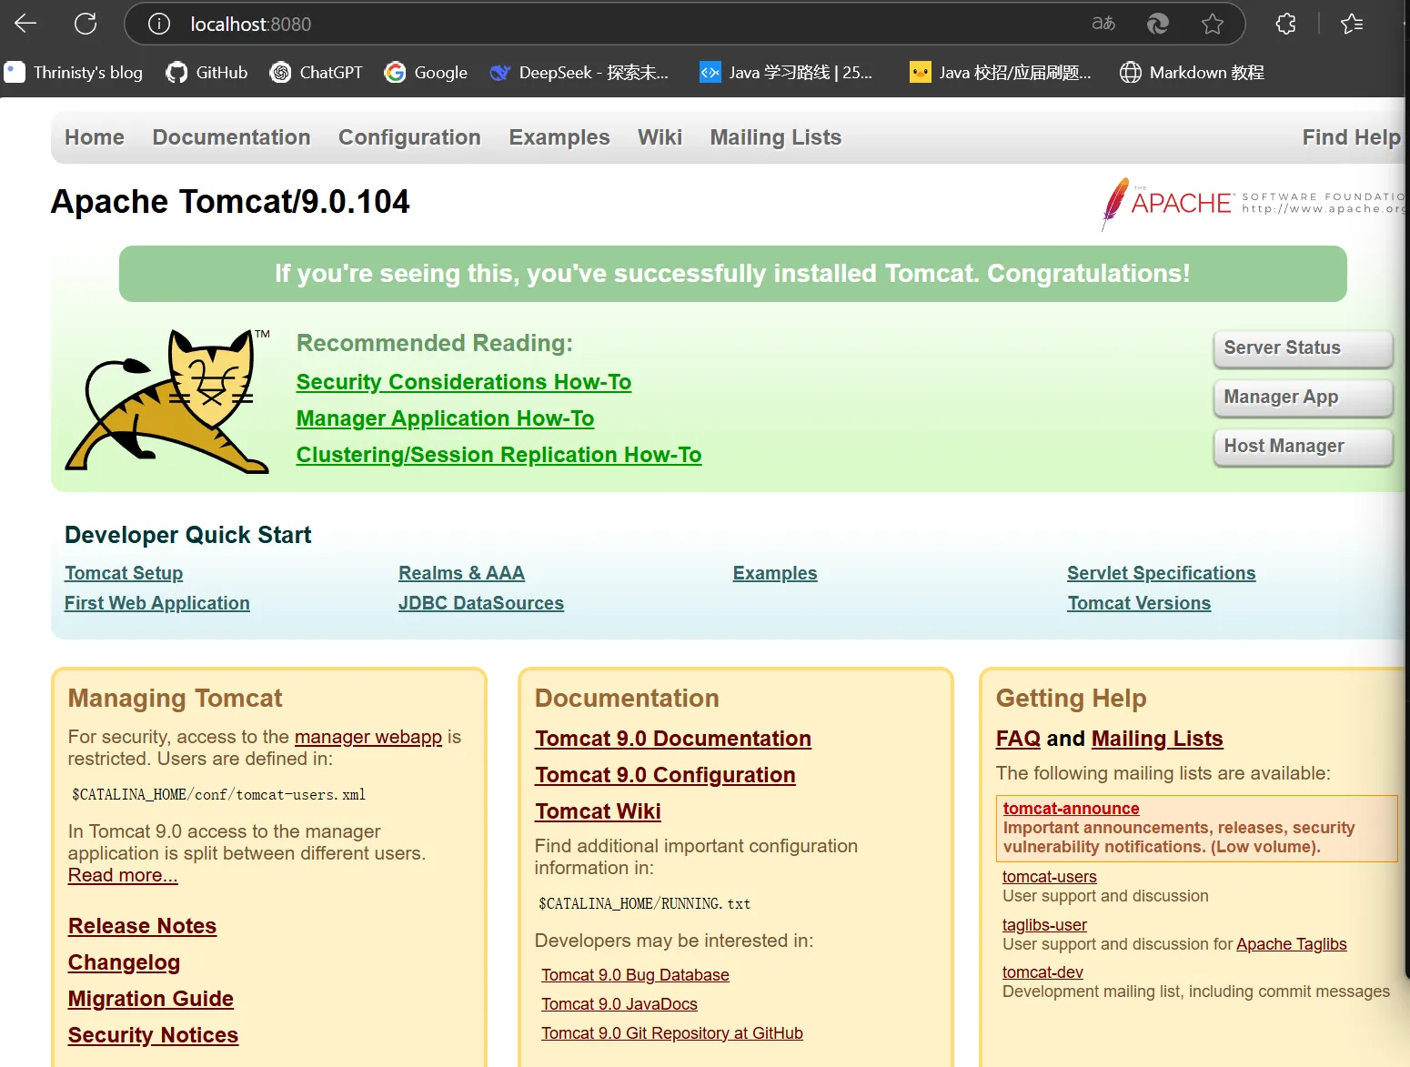This screenshot has height=1067, width=1410.
Task: Go to Mailing Lists in navigation bar
Action: [775, 137]
